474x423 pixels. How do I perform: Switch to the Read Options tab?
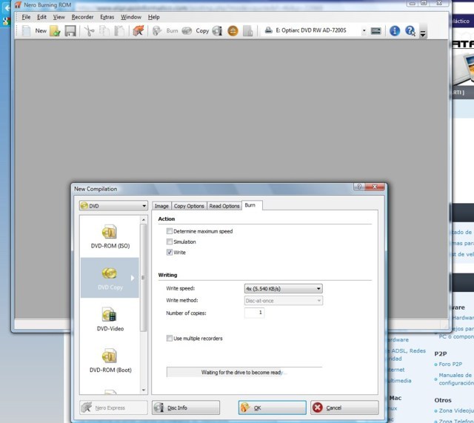click(224, 206)
